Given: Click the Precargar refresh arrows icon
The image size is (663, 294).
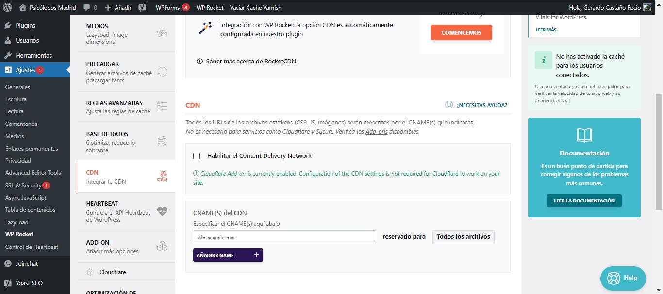Looking at the screenshot, I should [163, 72].
